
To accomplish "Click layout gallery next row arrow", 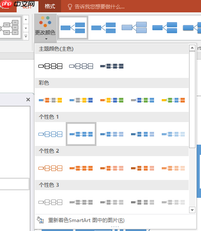I will (x=26, y=28).
